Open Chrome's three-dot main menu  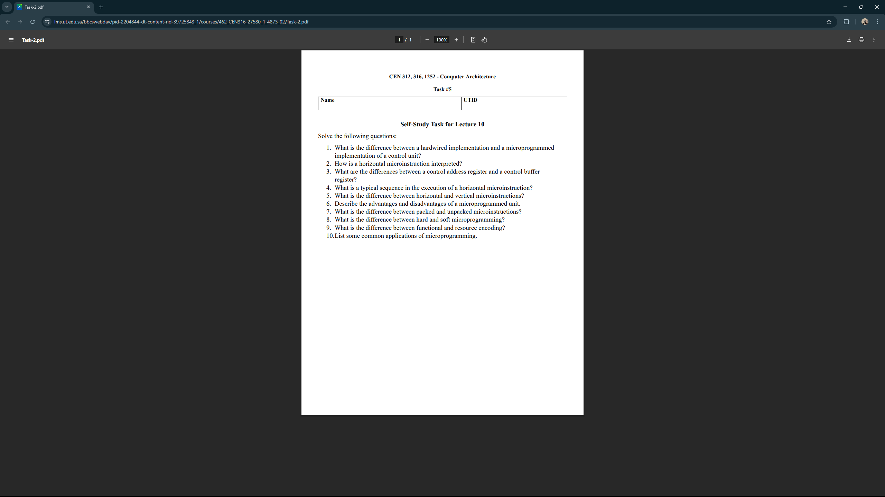pyautogui.click(x=877, y=22)
